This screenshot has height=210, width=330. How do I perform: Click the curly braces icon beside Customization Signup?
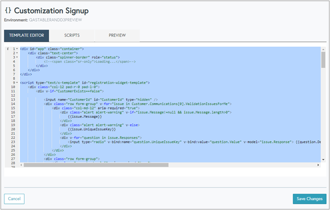[x=8, y=10]
